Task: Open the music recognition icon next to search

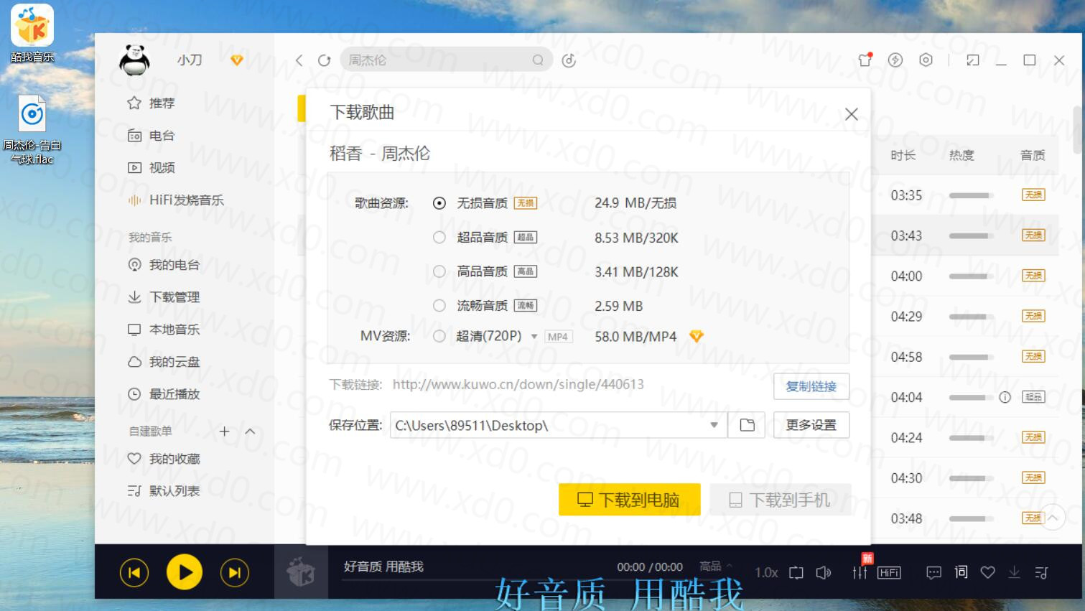Action: click(x=569, y=60)
